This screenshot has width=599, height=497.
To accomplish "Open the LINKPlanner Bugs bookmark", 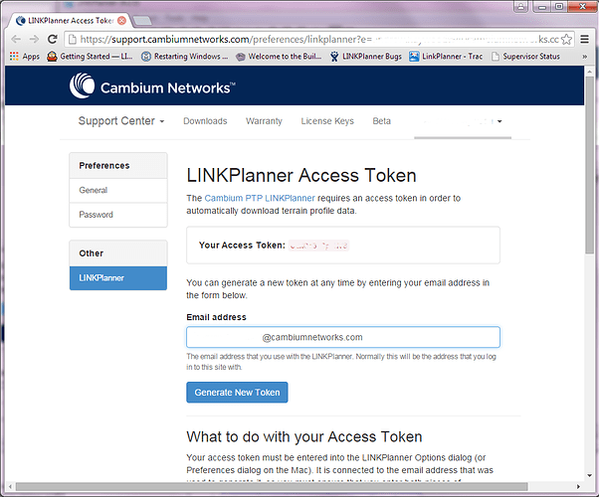I will click(x=366, y=57).
